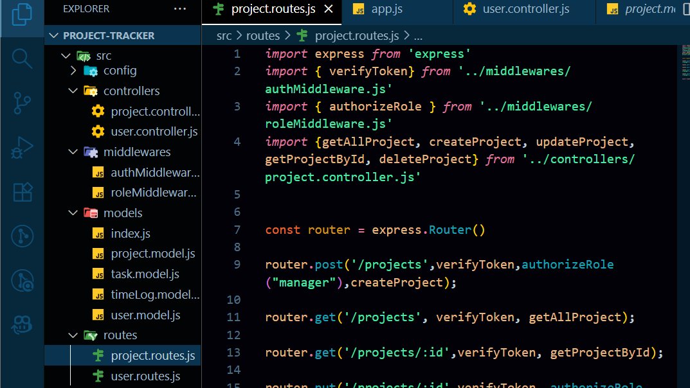
Task: Click project.routes.js in the breadcrumb
Action: click(356, 35)
